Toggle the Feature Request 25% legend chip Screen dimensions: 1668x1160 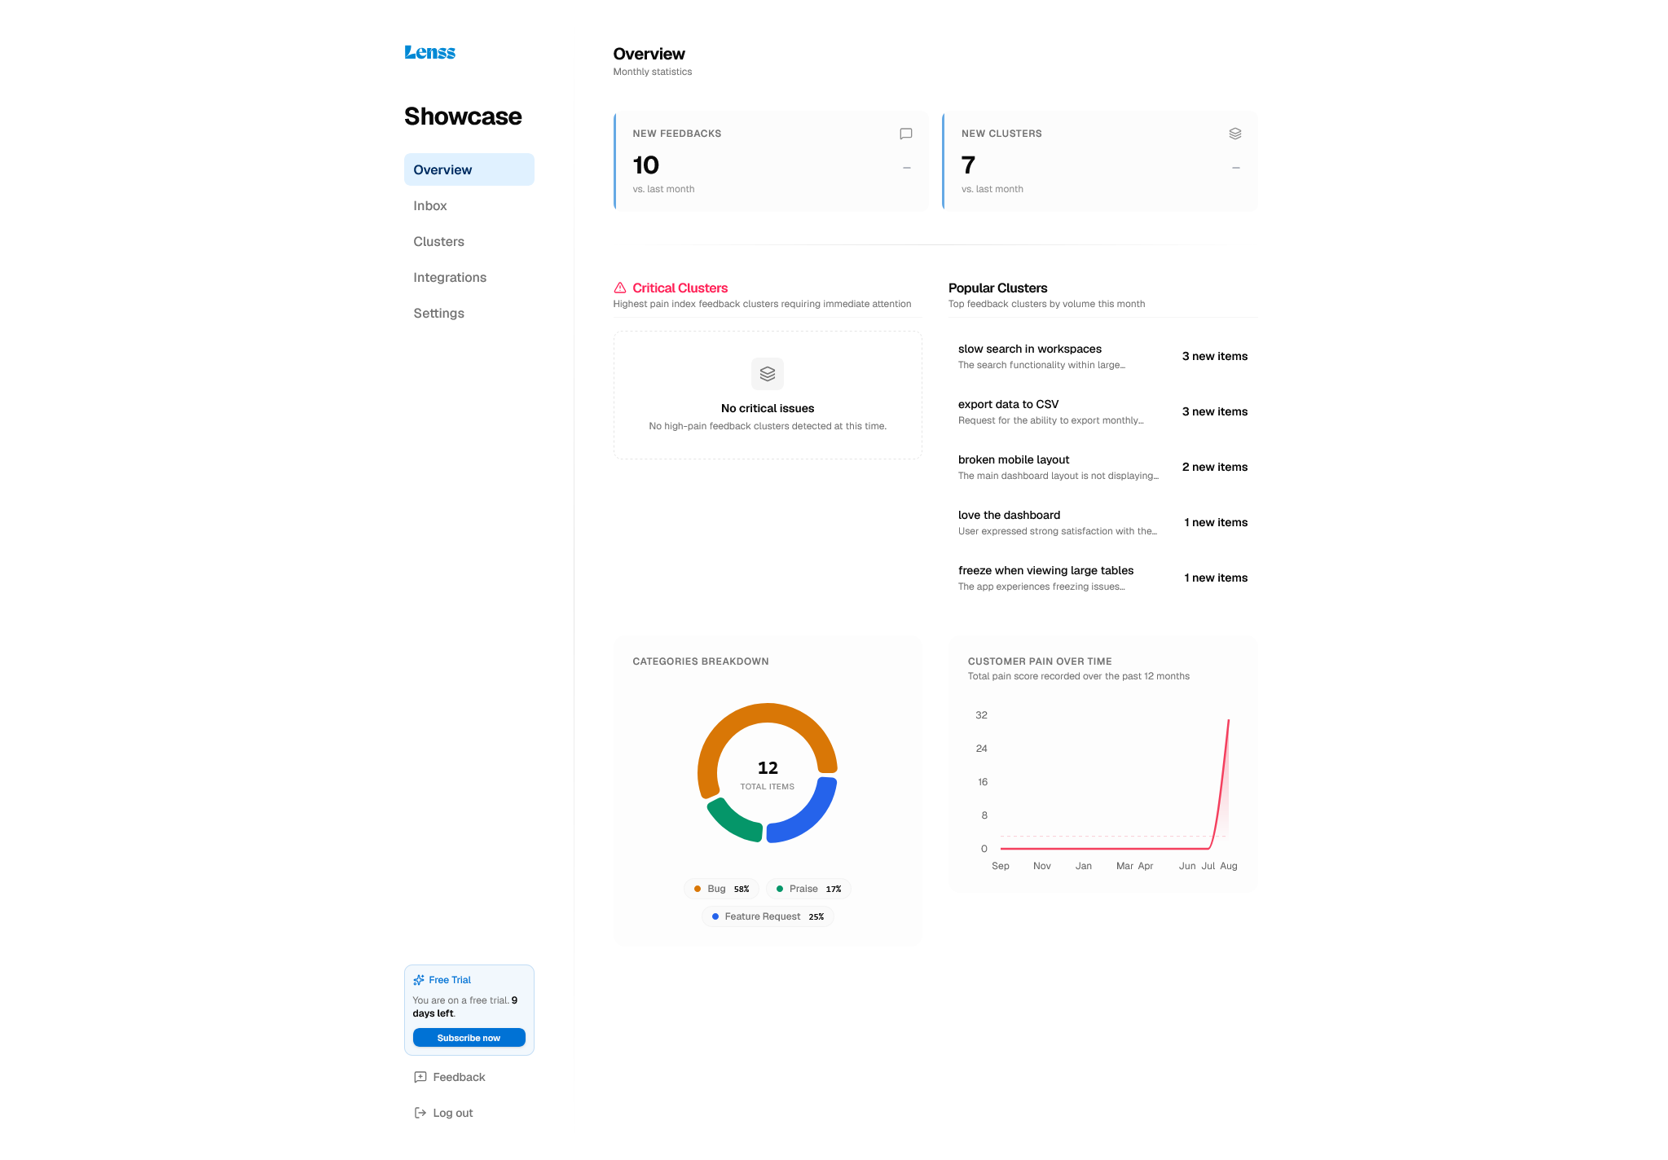768,916
